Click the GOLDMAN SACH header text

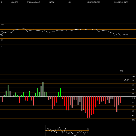coord(121,2)
